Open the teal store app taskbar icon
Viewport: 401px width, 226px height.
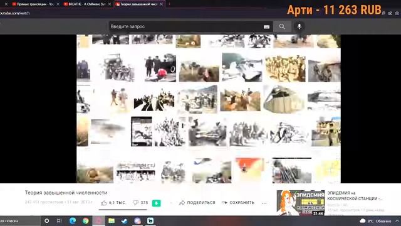coord(150,220)
